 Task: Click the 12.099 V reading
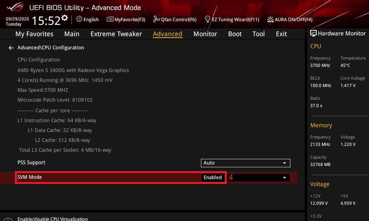coord(319,203)
